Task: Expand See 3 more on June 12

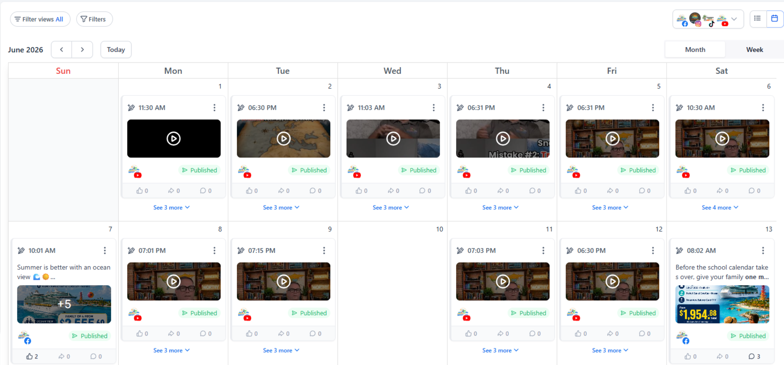Action: (x=610, y=351)
